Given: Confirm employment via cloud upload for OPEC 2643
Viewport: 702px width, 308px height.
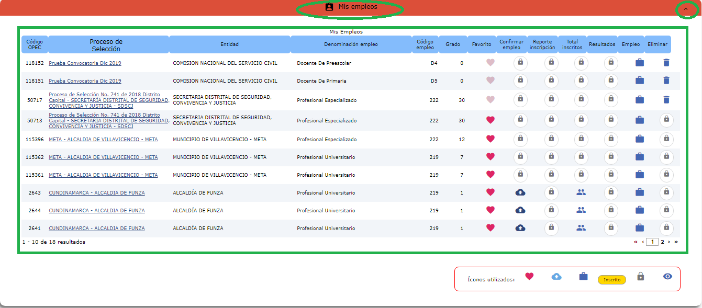Looking at the screenshot, I should point(520,192).
